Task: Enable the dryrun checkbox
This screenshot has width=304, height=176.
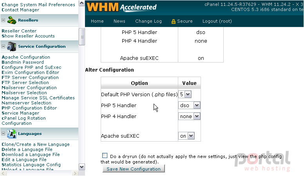Action: tap(105, 156)
